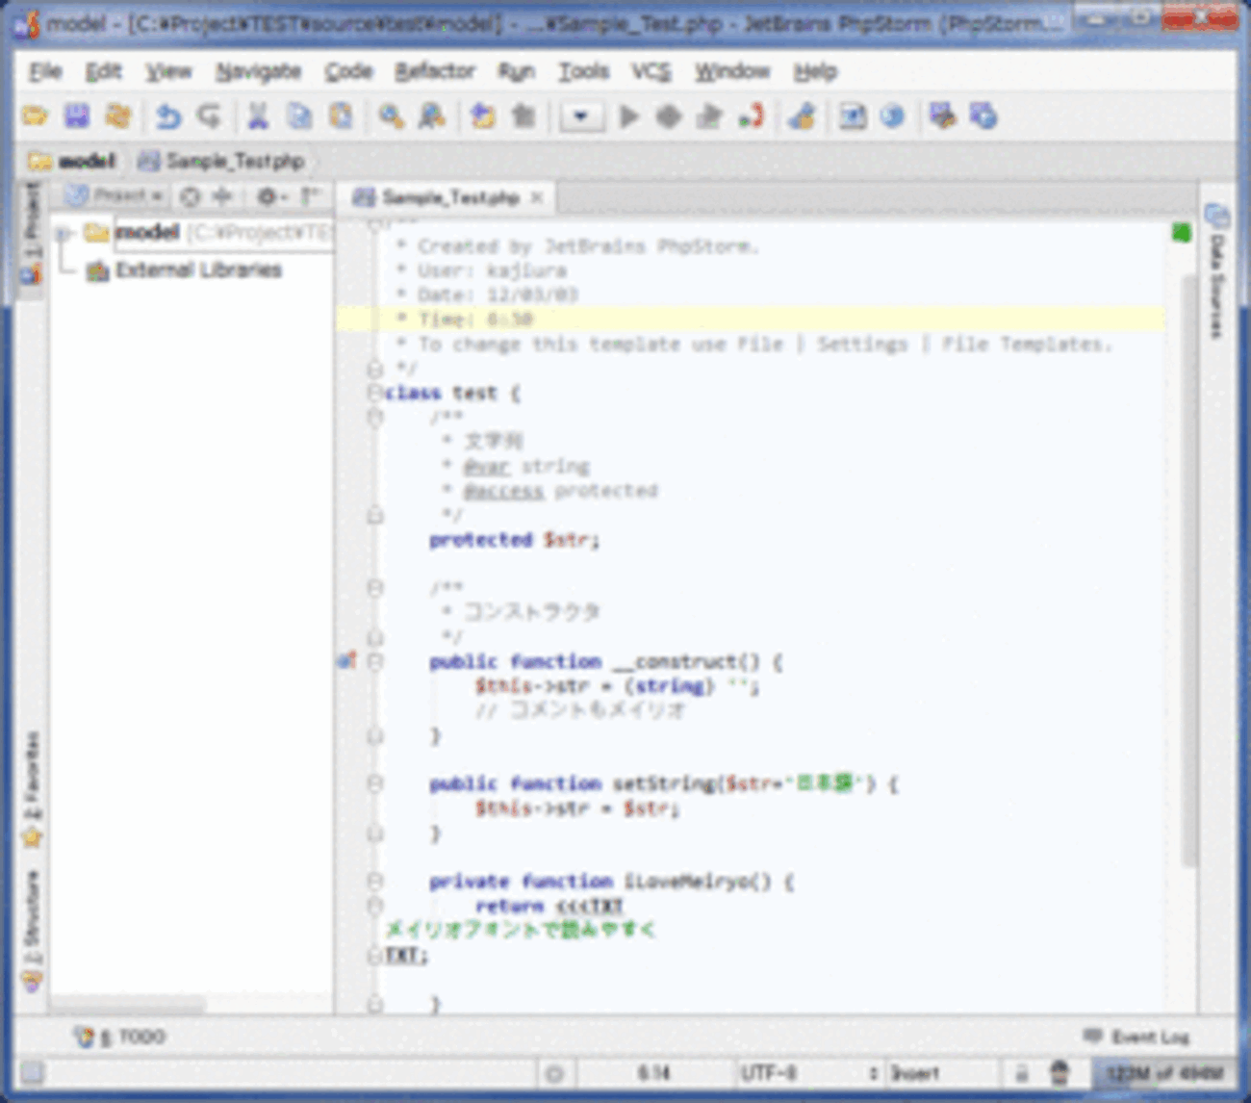Image resolution: width=1251 pixels, height=1103 pixels.
Task: Click the Redo arrow in the toolbar
Action: point(209,117)
